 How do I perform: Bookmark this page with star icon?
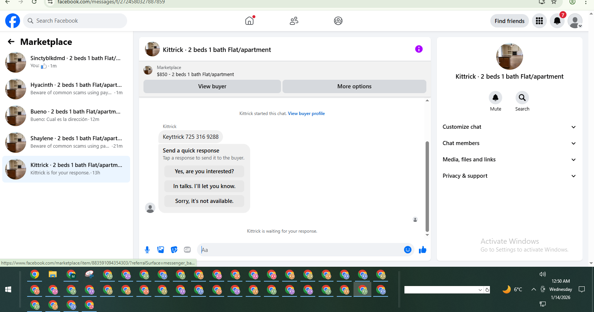coord(554,2)
